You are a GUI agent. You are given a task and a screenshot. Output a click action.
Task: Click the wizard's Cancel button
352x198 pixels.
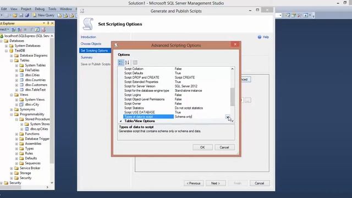(259, 183)
